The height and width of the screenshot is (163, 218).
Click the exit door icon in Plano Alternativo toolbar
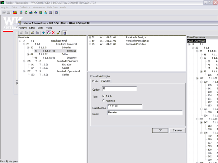[x=65, y=33]
